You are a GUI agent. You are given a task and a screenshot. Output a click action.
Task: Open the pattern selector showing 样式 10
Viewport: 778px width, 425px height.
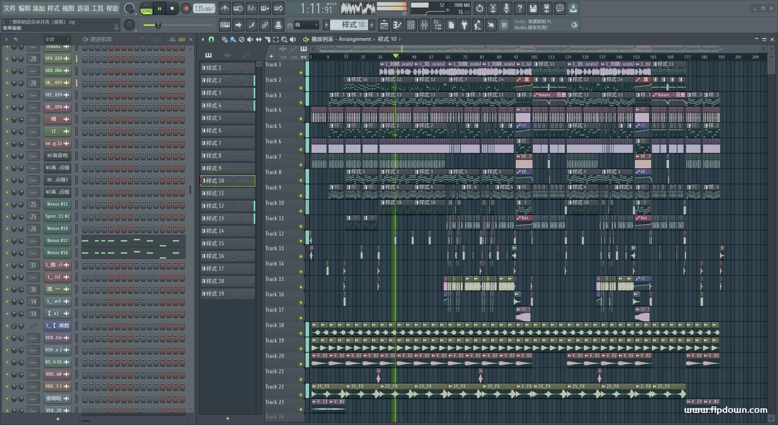coord(348,25)
